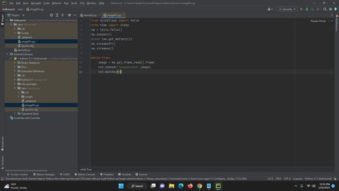Open editor tabs three-dot menu
The image size is (339, 191).
click(x=332, y=15)
